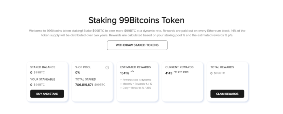
Task: Click the Daily = Rewards % / 365 line
Action: 135,88
